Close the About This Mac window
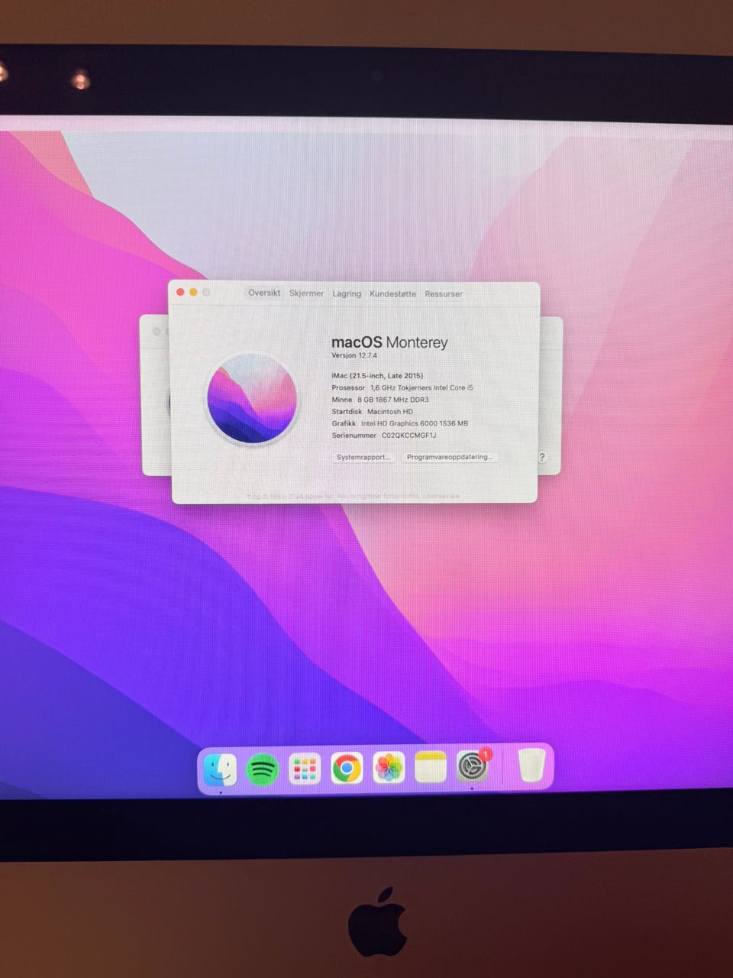The height and width of the screenshot is (978, 733). (181, 292)
